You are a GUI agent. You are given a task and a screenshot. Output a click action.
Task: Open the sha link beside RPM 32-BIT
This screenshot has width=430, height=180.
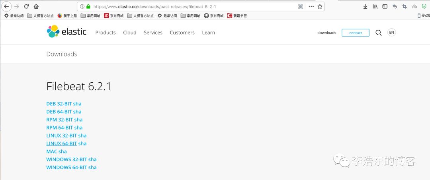coord(78,120)
